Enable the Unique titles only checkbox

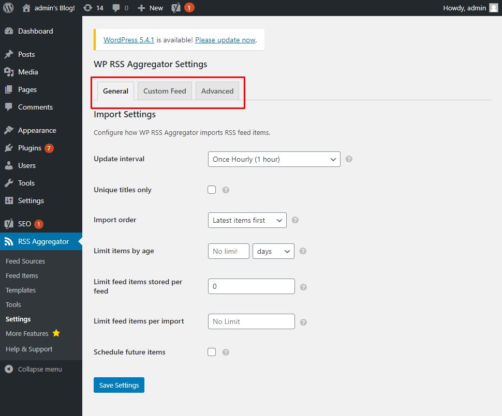click(x=212, y=190)
